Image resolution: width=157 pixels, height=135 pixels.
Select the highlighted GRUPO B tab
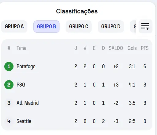pyautogui.click(x=46, y=27)
